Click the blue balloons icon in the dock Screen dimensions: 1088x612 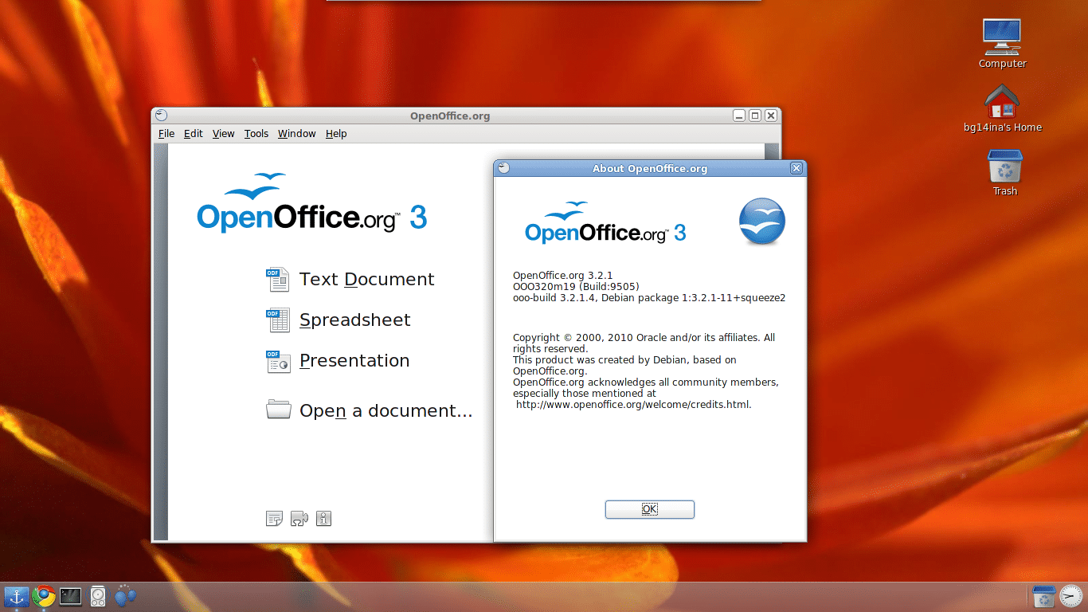125,596
